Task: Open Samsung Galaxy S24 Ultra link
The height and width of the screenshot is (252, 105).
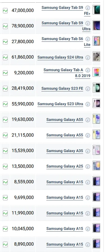Action: coord(60,57)
